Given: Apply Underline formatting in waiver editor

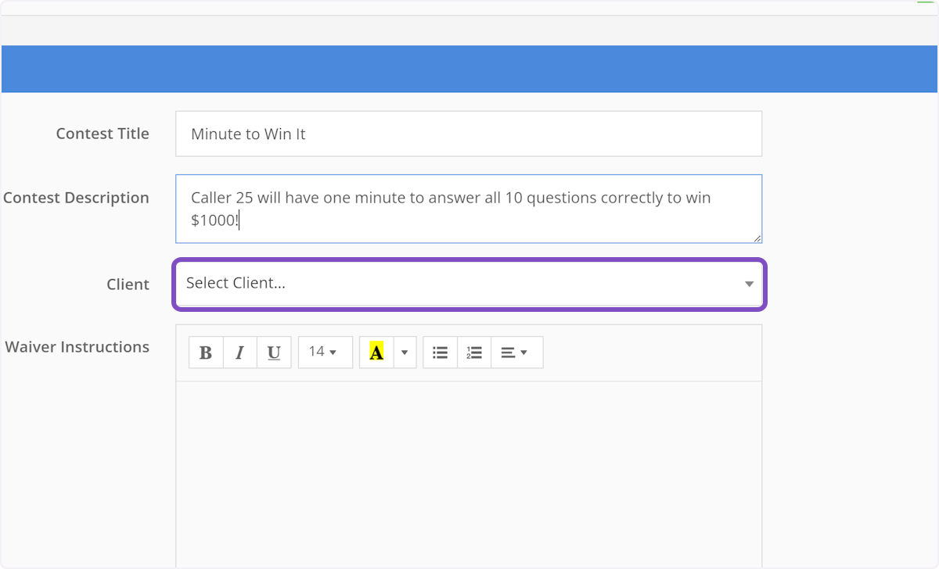Looking at the screenshot, I should click(x=273, y=352).
